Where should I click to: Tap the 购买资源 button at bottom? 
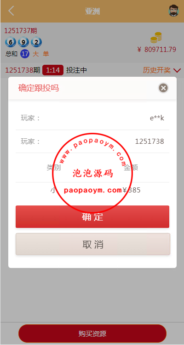pos(92,334)
